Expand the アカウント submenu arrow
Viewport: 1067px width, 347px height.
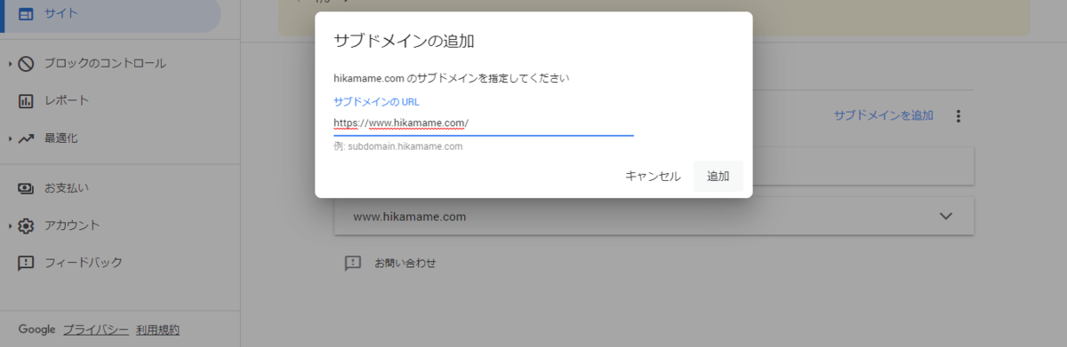tap(10, 225)
